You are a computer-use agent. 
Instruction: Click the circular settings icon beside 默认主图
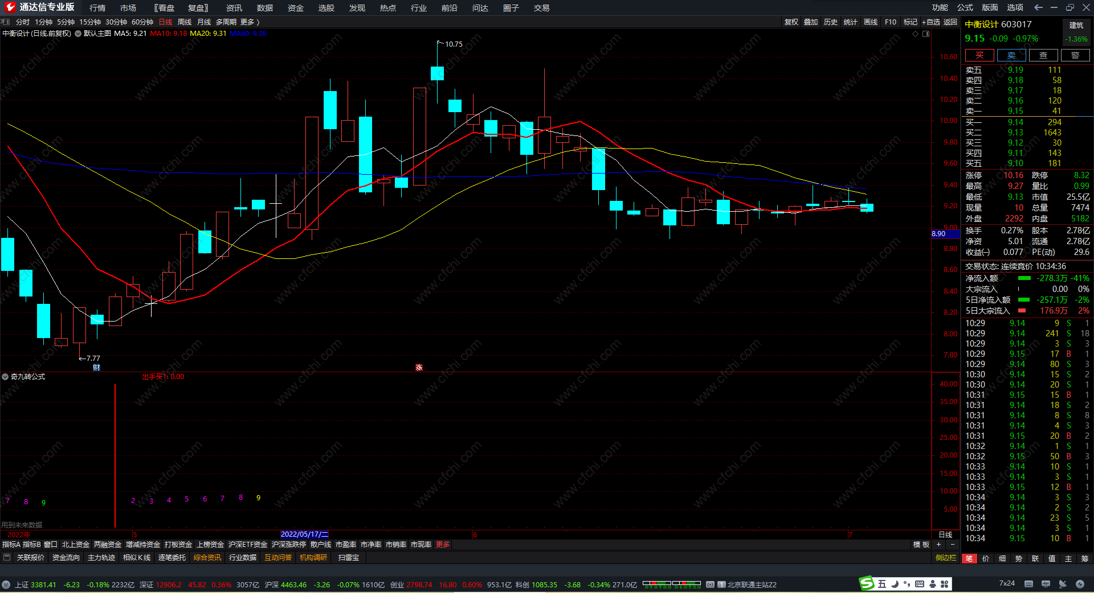pyautogui.click(x=78, y=34)
